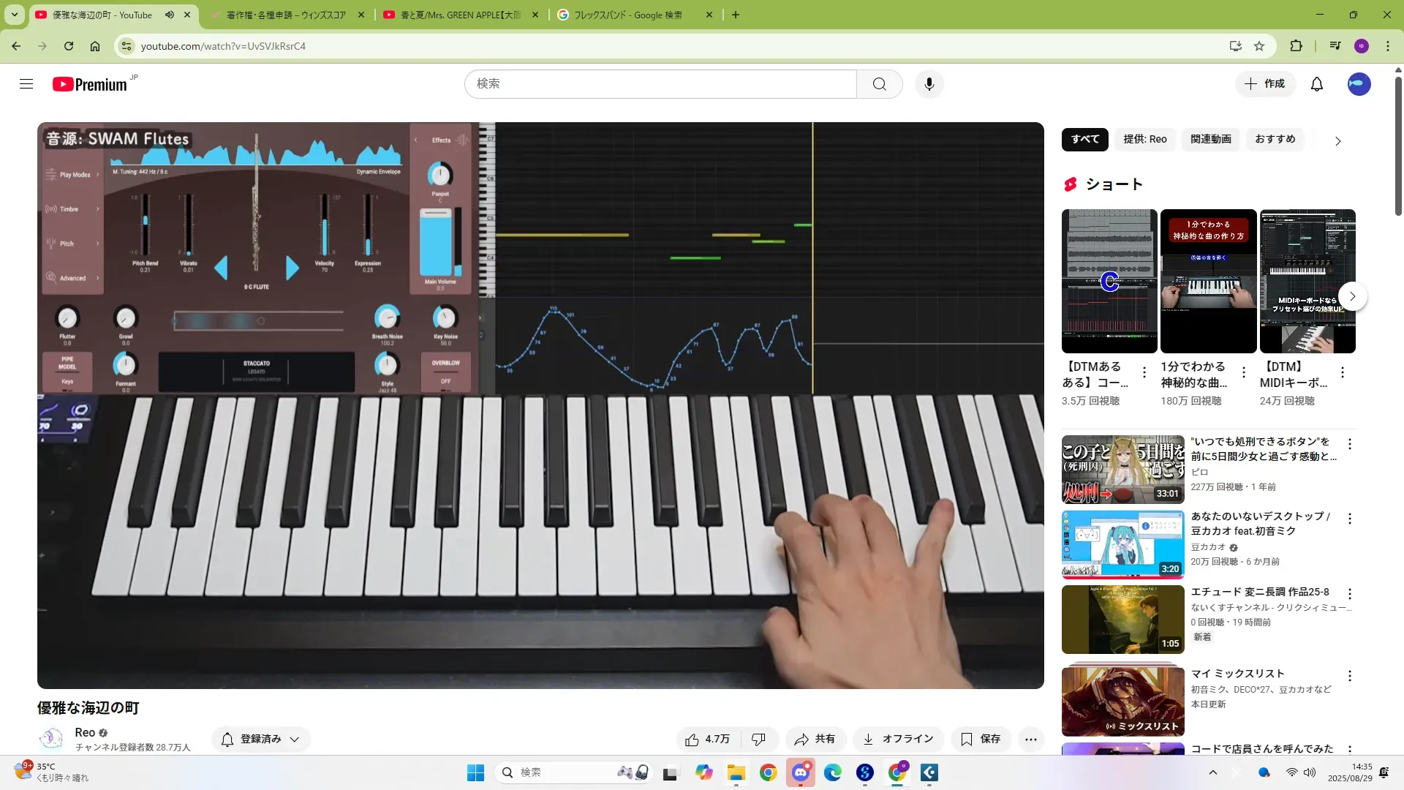The height and width of the screenshot is (790, 1404).
Task: Open the hamburger guide menu
Action: pos(26,84)
